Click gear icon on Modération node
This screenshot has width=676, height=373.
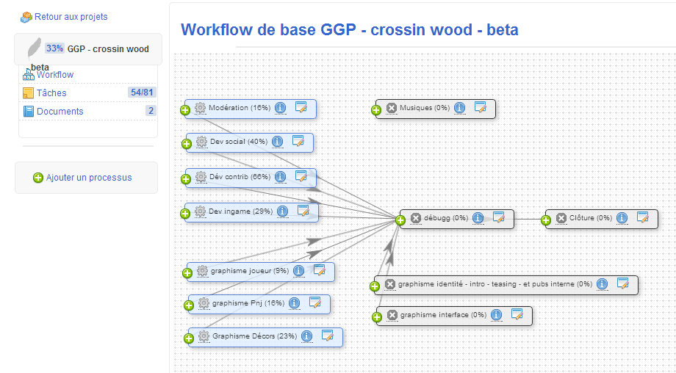coord(200,108)
